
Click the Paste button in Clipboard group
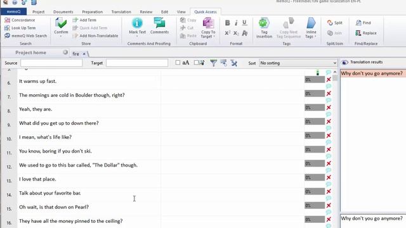click(x=188, y=35)
